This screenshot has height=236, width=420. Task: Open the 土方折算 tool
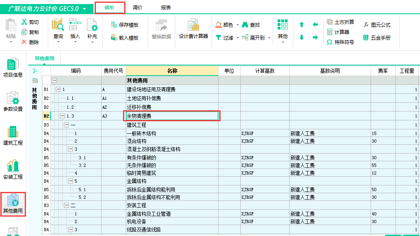[340, 22]
